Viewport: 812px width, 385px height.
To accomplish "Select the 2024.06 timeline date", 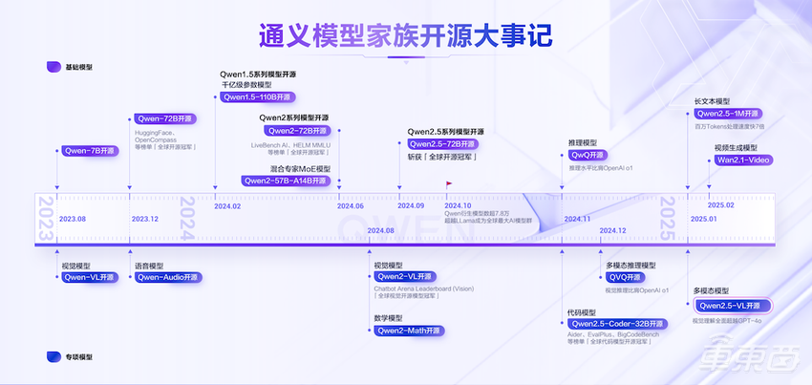I will coord(351,205).
